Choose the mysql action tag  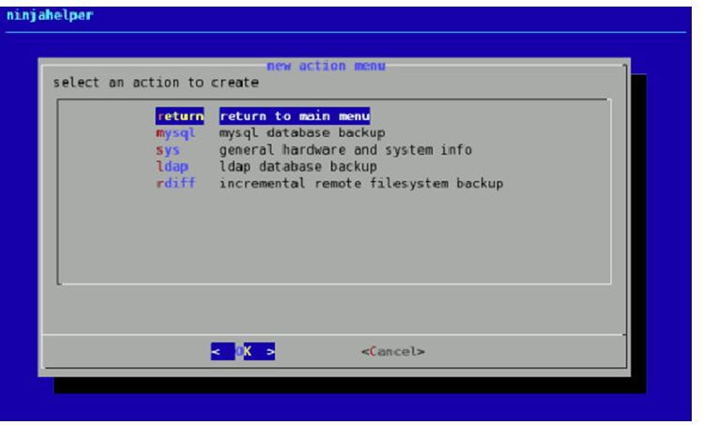pyautogui.click(x=176, y=133)
